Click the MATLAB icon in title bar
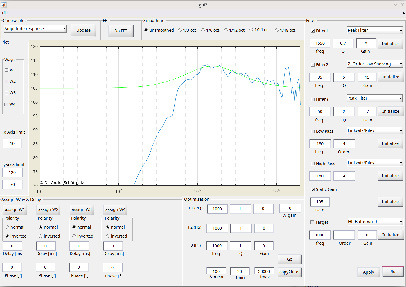The width and height of the screenshot is (406, 287). tap(4, 5)
